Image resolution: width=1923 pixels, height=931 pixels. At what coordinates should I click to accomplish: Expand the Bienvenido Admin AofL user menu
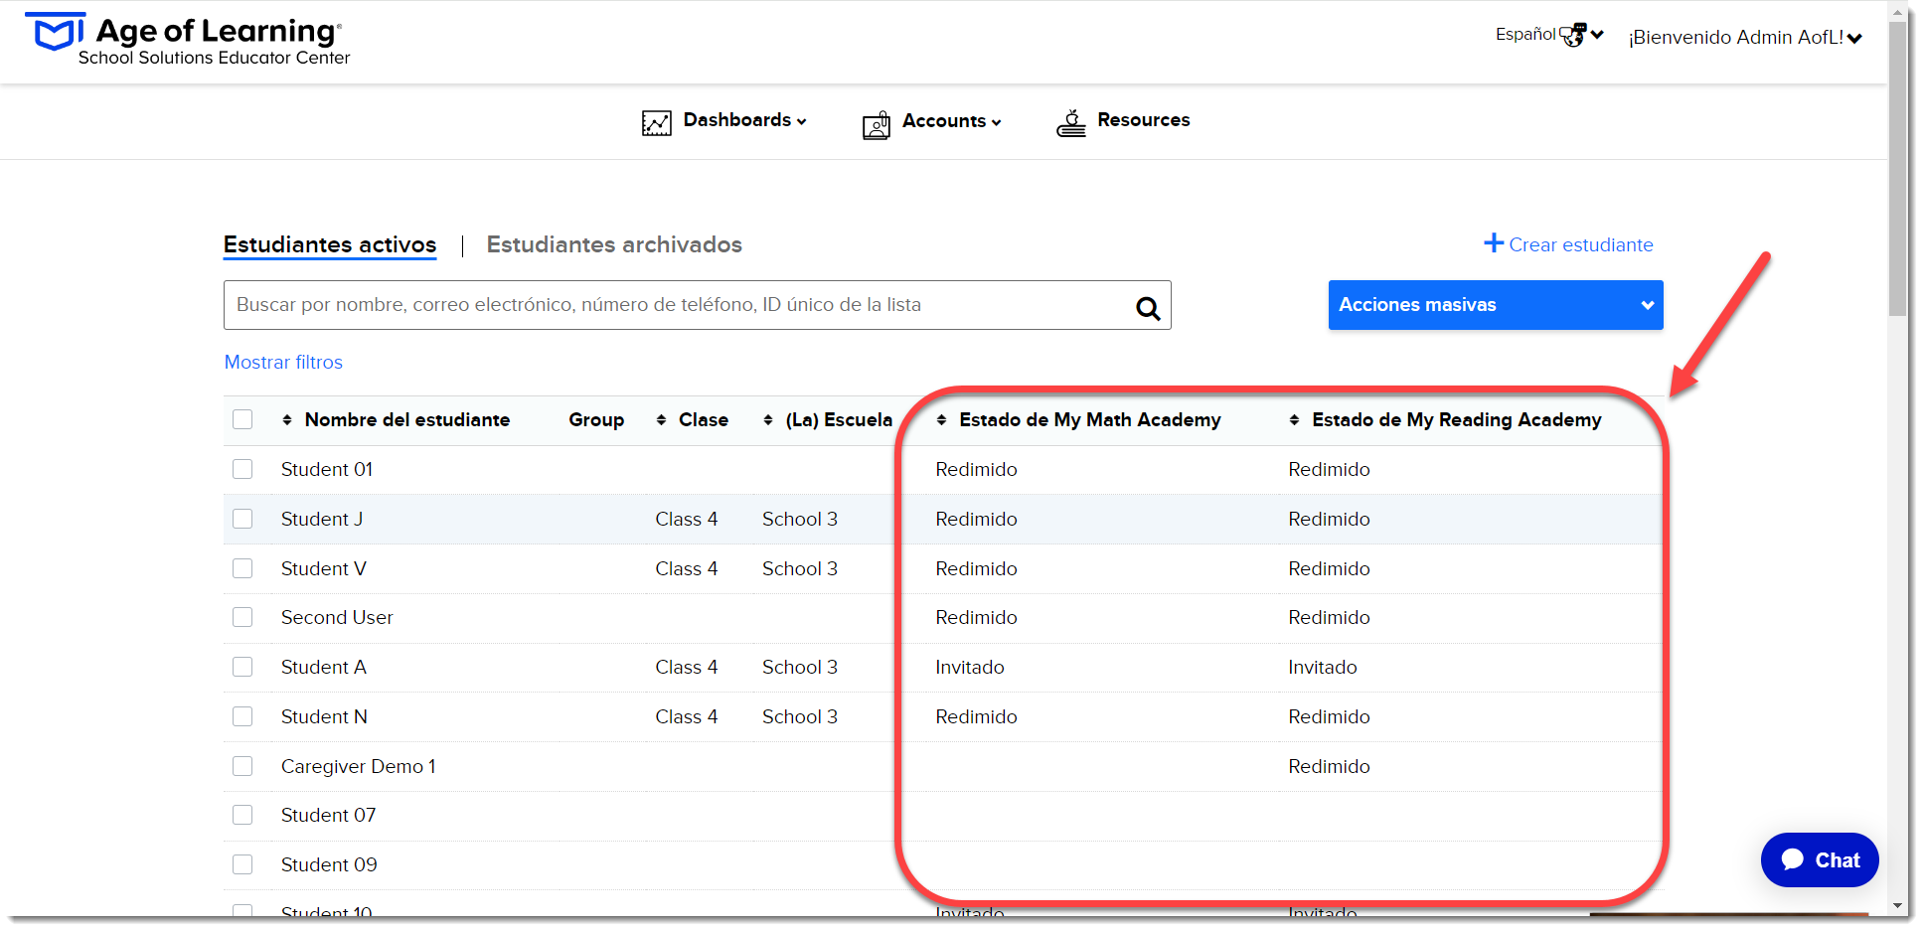tap(1745, 38)
